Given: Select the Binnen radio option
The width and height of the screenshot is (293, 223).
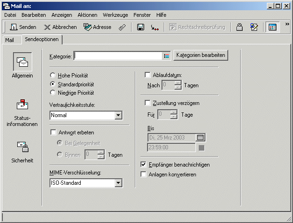Looking at the screenshot, I should 60,154.
